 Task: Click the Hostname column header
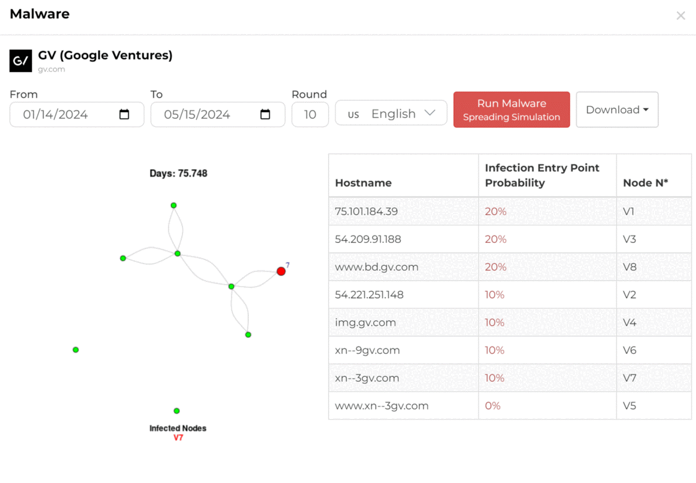point(363,183)
